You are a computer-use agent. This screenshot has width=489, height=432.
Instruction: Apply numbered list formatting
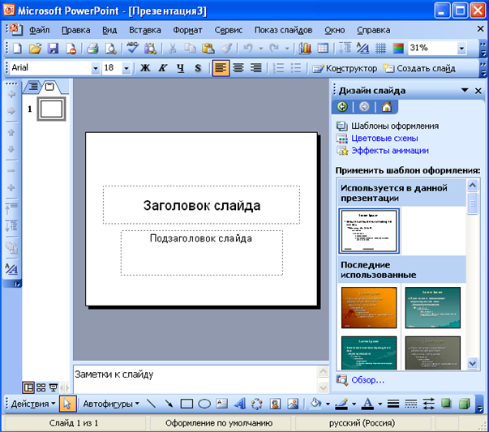pyautogui.click(x=278, y=68)
